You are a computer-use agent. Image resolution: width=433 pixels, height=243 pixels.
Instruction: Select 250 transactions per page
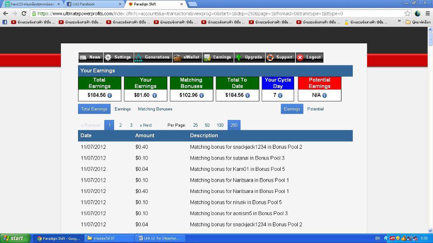[x=234, y=125]
